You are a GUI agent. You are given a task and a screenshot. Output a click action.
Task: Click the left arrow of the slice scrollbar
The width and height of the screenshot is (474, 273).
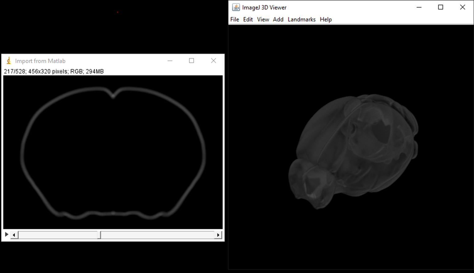pos(14,235)
